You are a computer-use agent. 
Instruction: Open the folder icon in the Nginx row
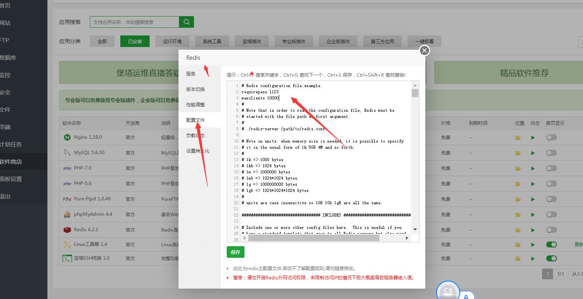tap(518, 138)
